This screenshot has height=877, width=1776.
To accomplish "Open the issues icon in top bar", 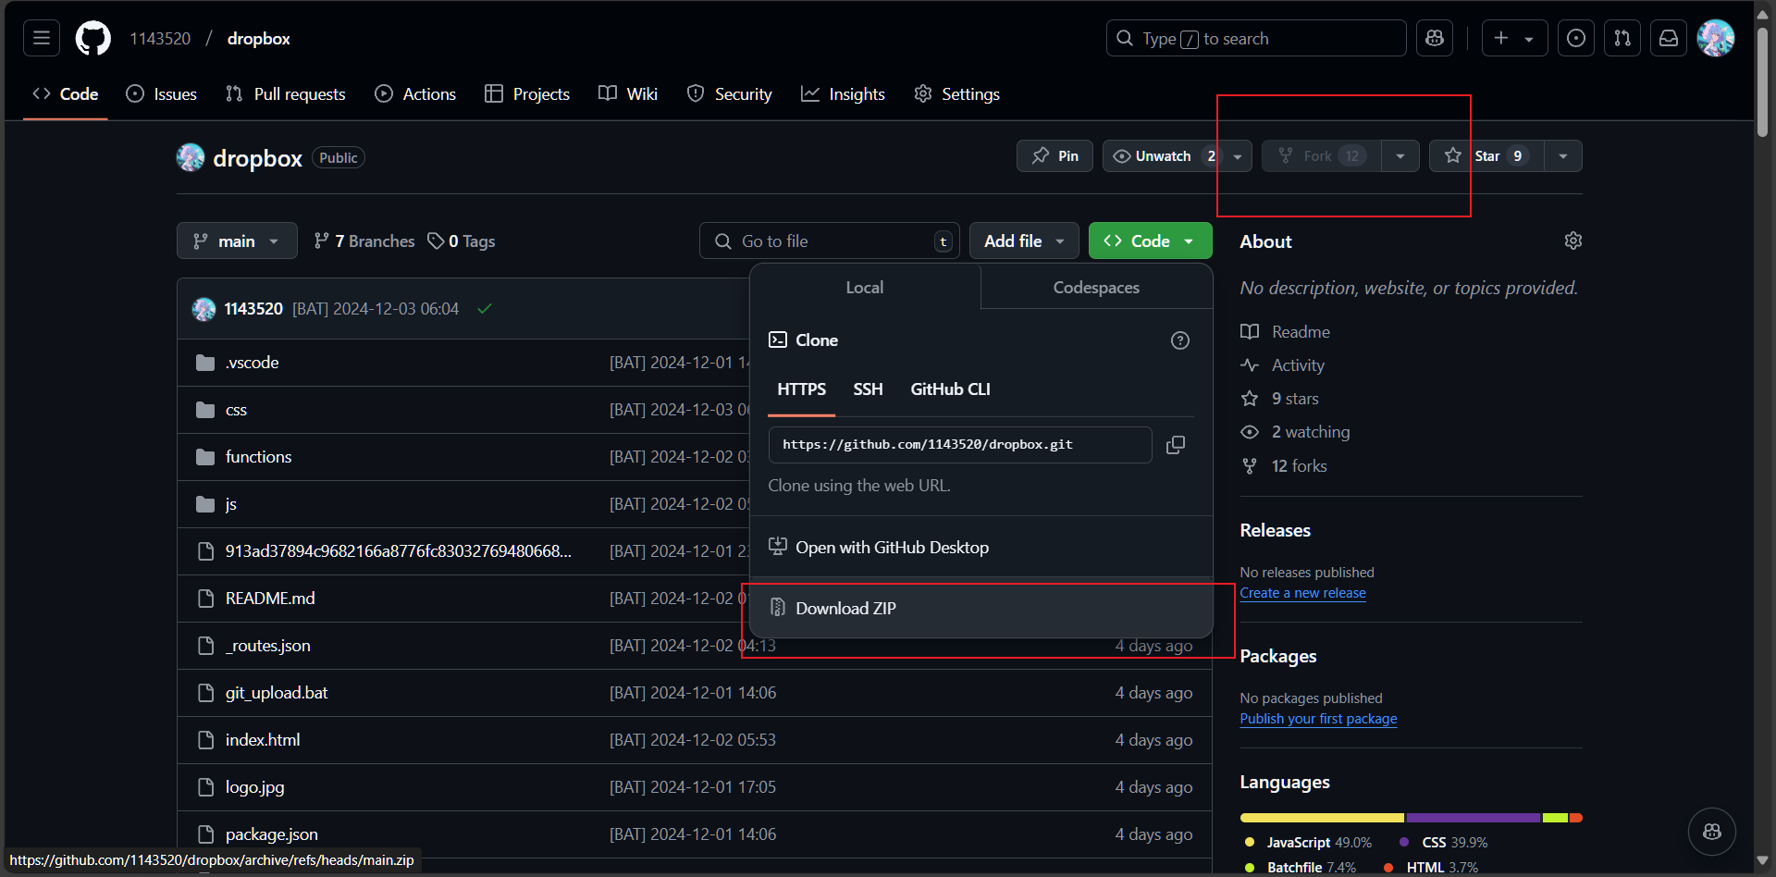I will tap(1576, 38).
